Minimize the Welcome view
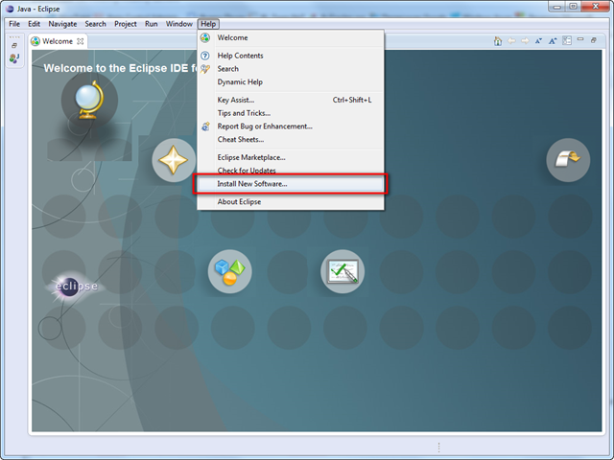The height and width of the screenshot is (460, 614). pyautogui.click(x=580, y=39)
